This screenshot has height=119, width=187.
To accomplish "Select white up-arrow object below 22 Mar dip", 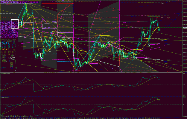I will point(149,46).
